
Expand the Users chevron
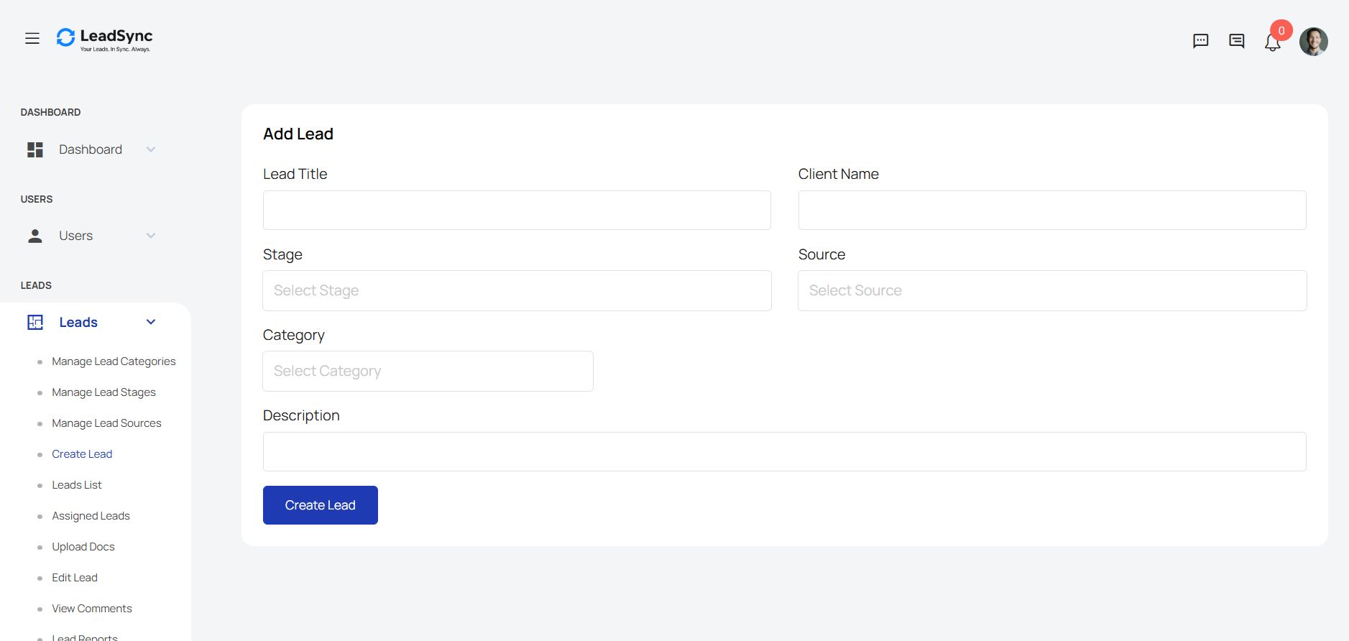151,236
